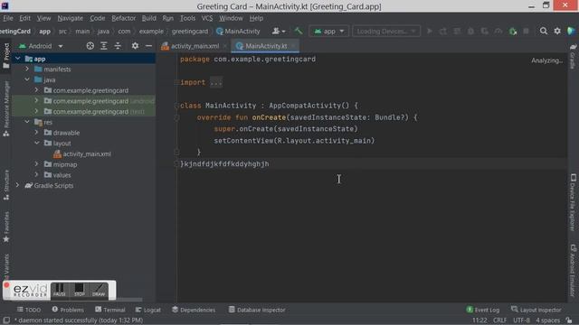
Task: Click the Debug app bug icon
Action: click(x=470, y=32)
